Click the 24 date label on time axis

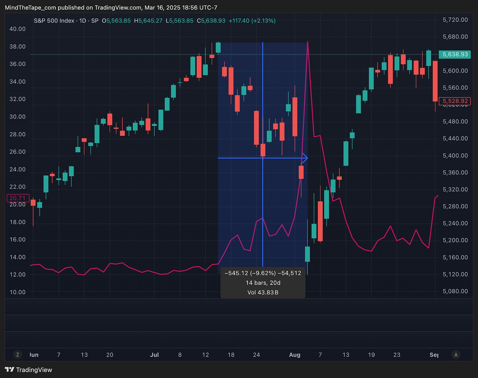[x=256, y=355]
